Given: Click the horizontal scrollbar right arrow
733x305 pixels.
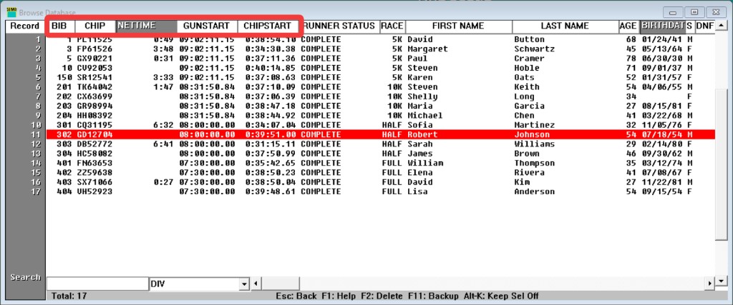Looking at the screenshot, I should click(711, 283).
